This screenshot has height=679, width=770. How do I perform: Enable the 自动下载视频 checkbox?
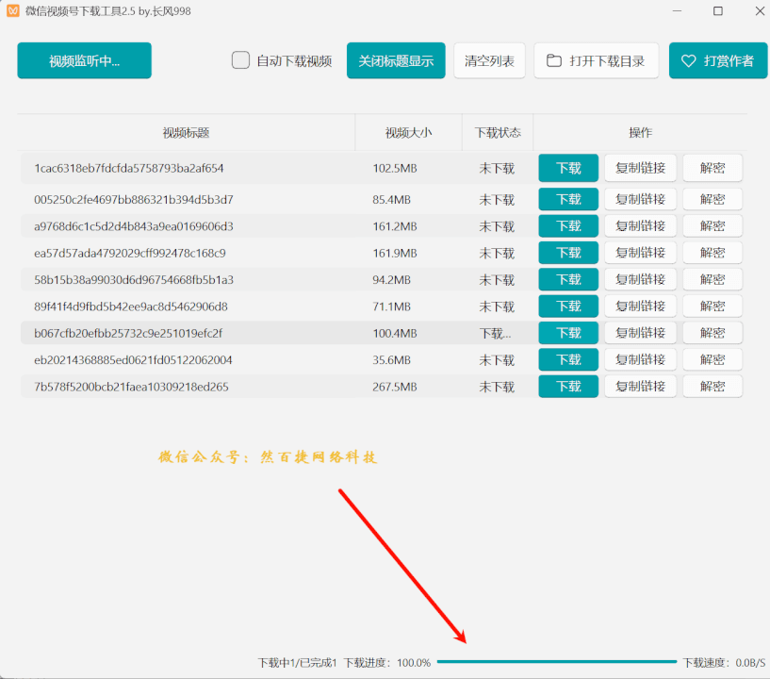click(241, 60)
